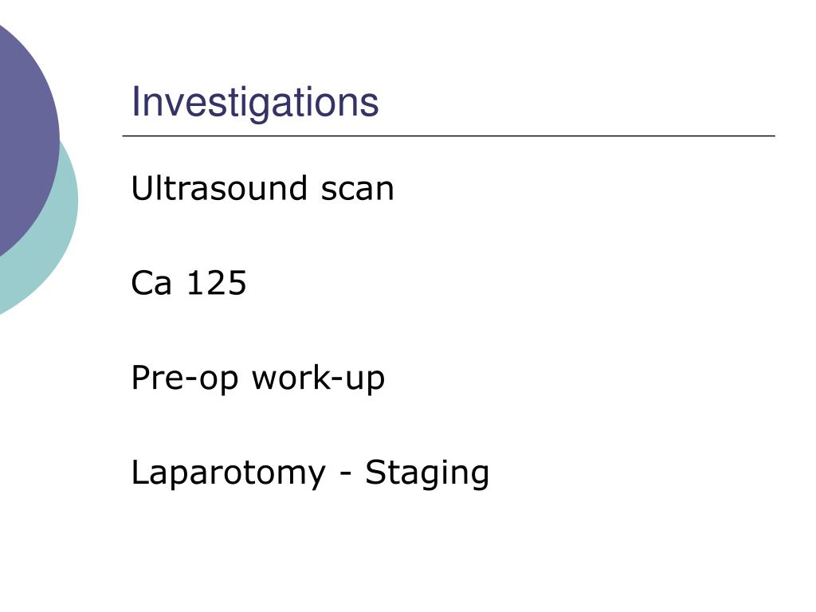Viewport: 816px width, 612px height.
Task: Click the capital I in Investigations
Action: pyautogui.click(x=135, y=102)
